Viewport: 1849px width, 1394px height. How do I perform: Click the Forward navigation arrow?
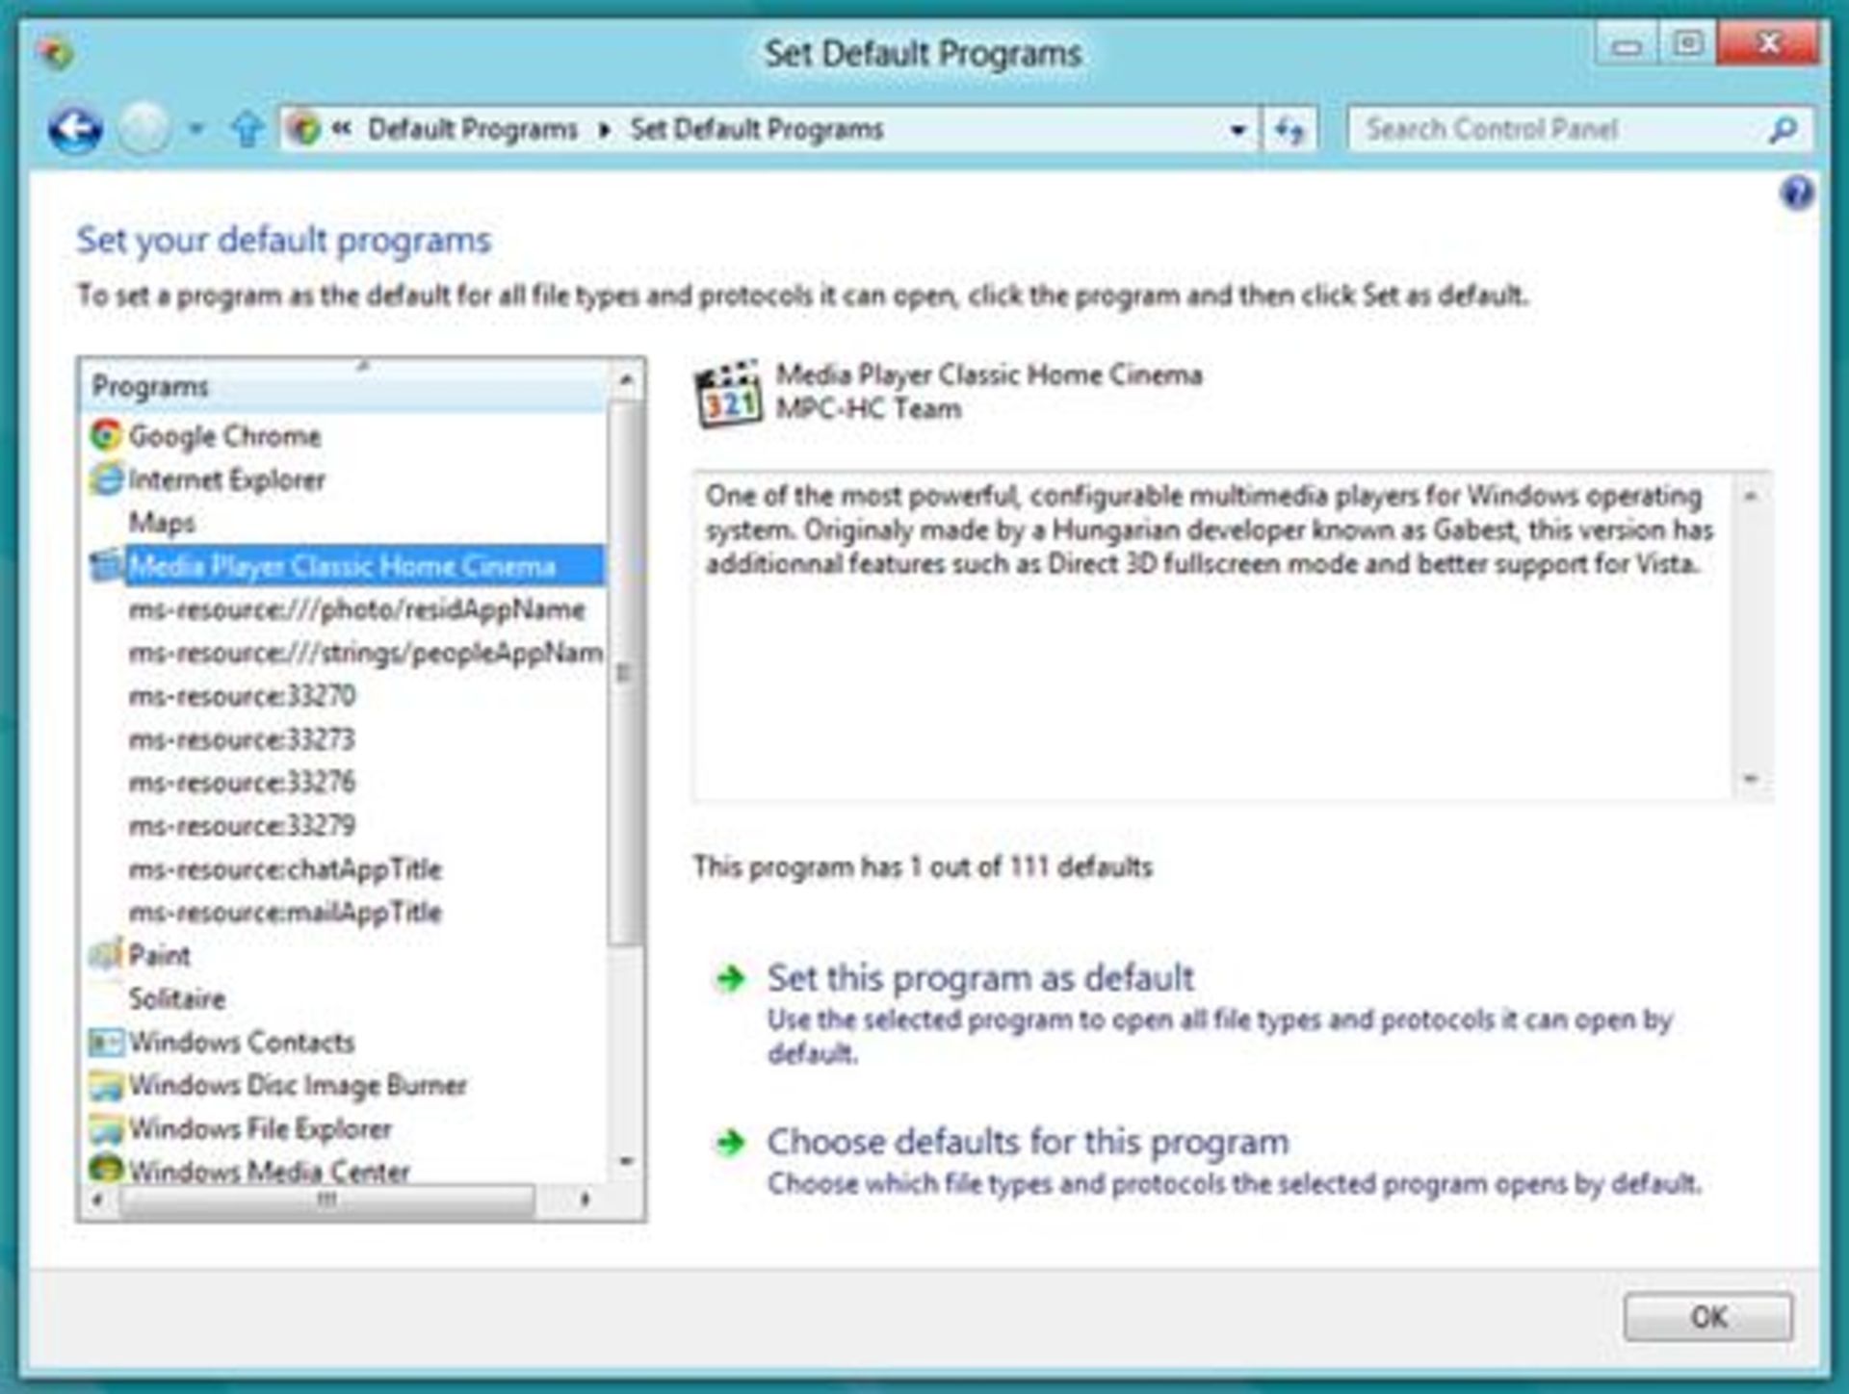pos(144,129)
